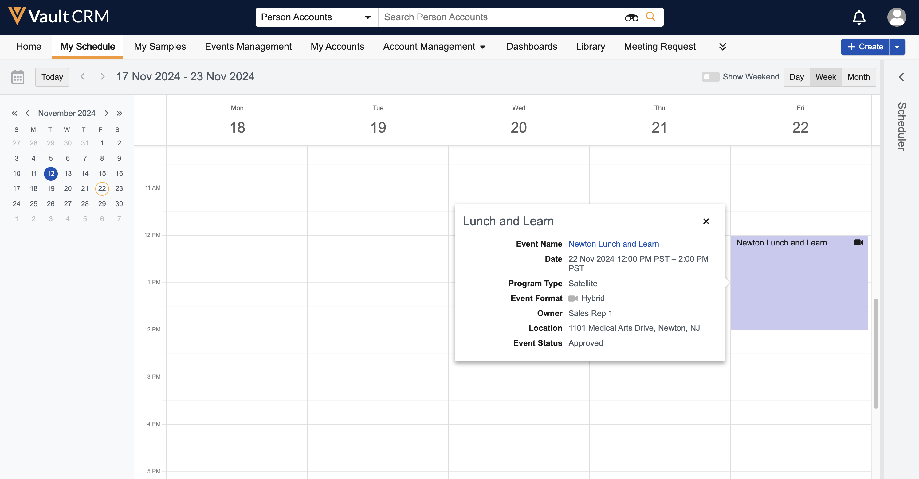The width and height of the screenshot is (919, 479).
Task: Go to the next week arrow
Action: 103,77
